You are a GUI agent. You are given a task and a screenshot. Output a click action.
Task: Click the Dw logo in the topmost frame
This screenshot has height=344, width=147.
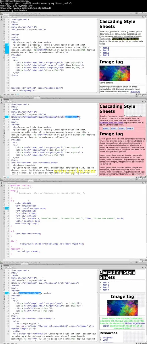[1, 13]
